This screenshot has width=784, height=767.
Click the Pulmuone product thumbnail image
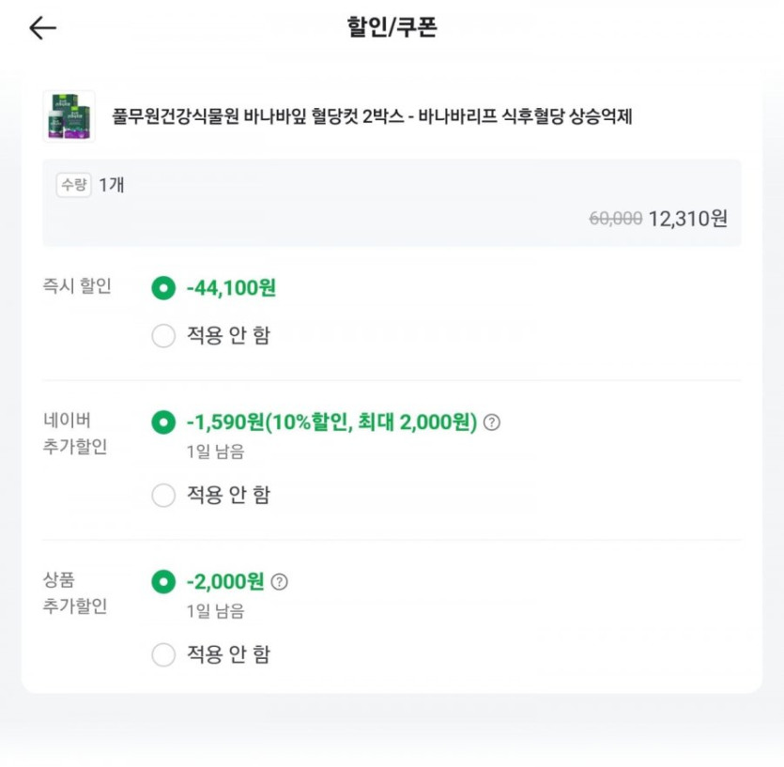point(69,116)
